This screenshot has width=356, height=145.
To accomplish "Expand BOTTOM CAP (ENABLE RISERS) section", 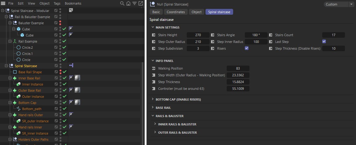I will [153, 99].
